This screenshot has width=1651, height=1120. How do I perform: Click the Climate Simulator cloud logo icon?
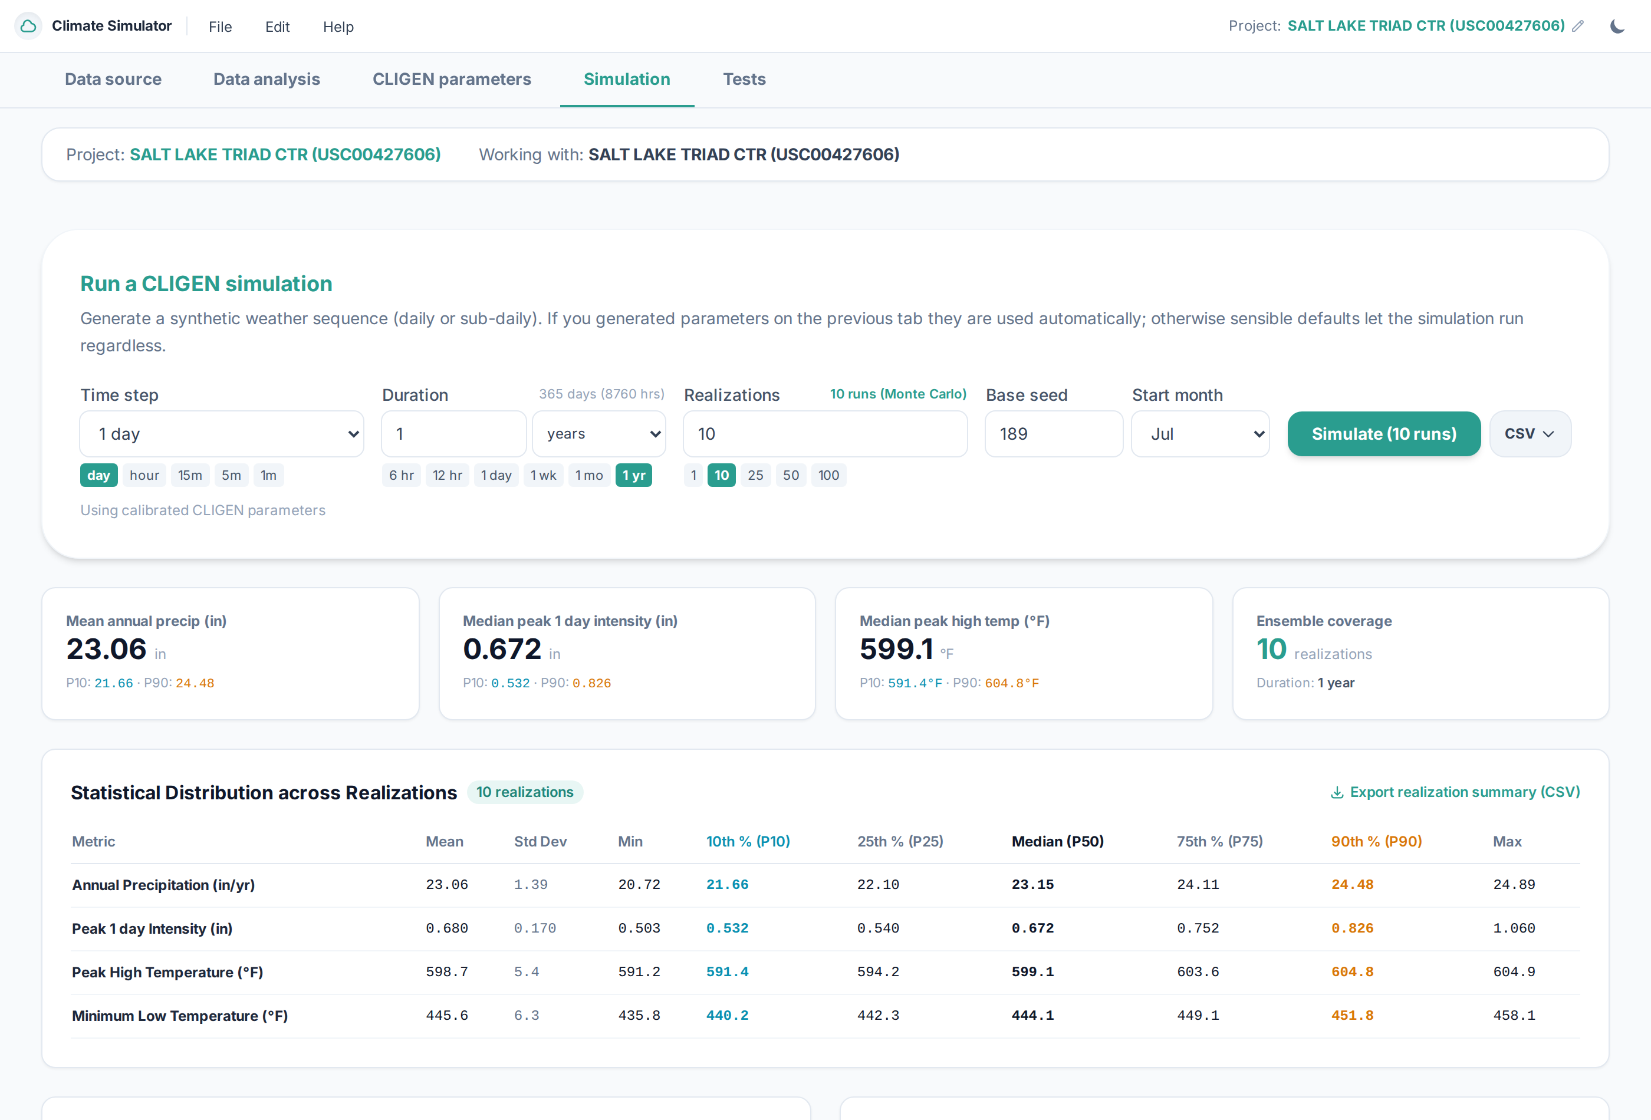pyautogui.click(x=28, y=27)
